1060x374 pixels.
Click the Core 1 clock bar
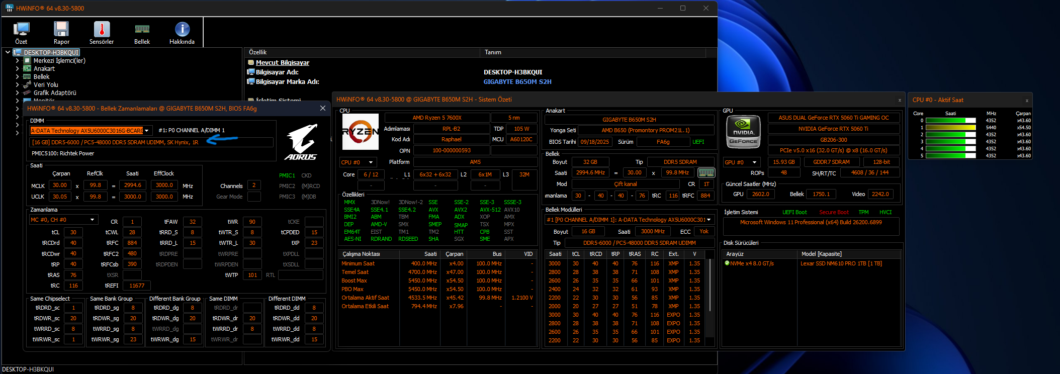(950, 128)
